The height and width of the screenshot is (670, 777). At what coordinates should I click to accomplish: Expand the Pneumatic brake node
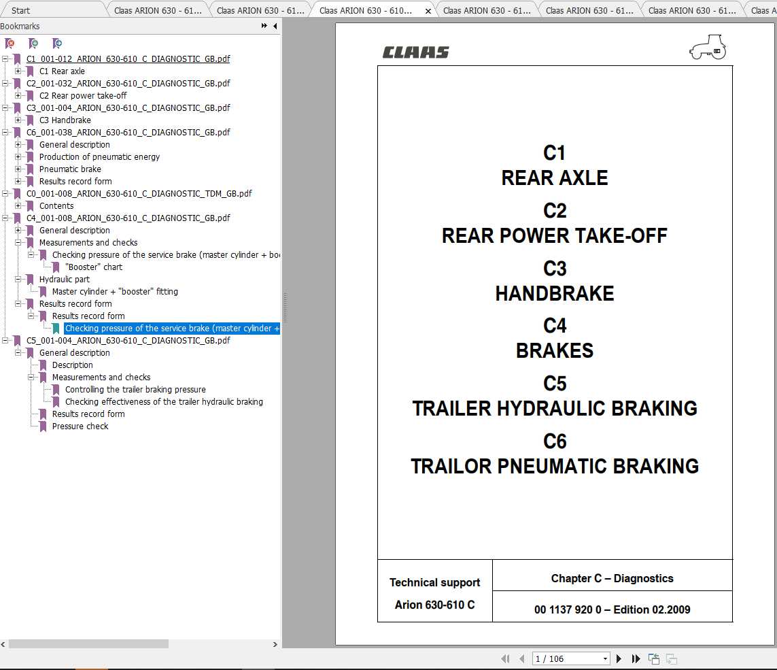[18, 169]
